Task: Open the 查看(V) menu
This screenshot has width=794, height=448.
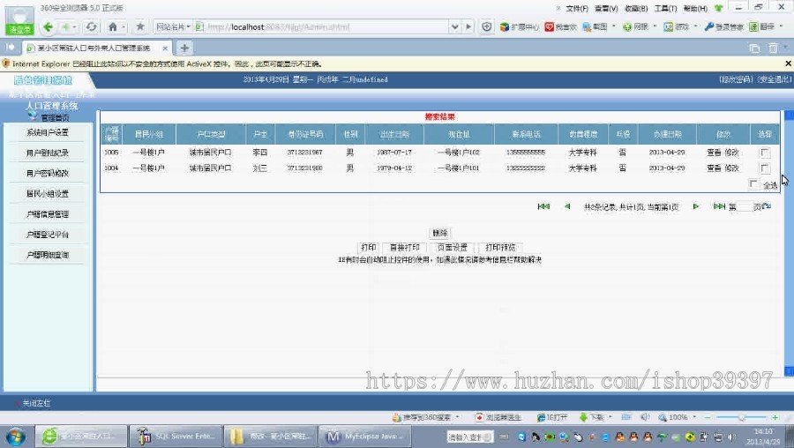Action: (606, 9)
